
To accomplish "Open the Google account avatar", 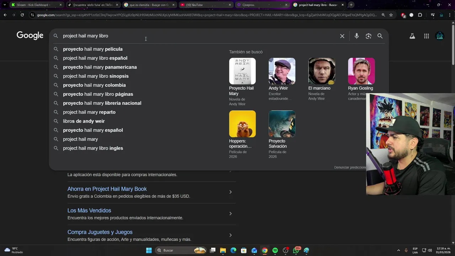I will coord(440,36).
